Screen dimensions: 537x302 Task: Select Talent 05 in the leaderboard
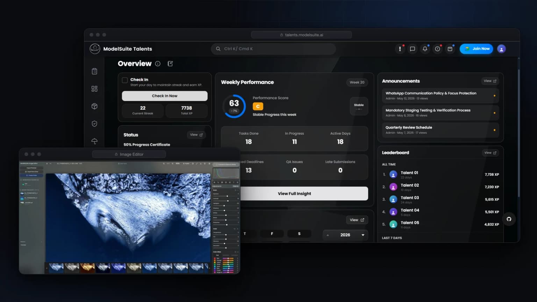coord(441,224)
